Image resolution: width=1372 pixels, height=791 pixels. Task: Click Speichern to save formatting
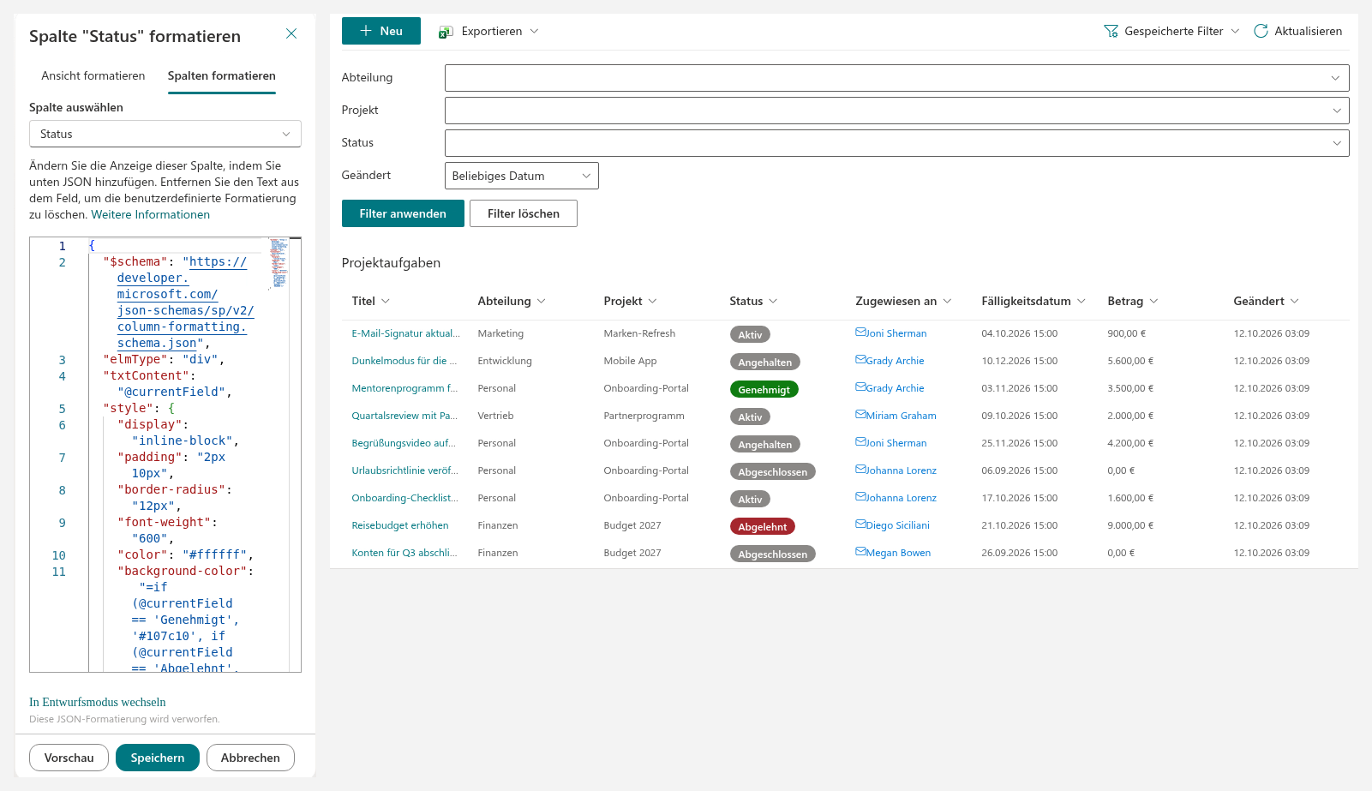(158, 758)
